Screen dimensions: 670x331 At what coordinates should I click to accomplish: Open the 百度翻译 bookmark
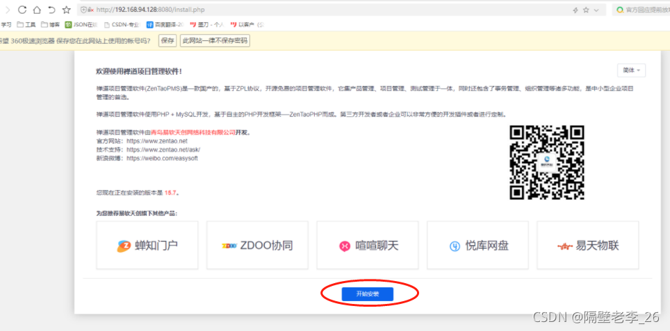pos(165,25)
